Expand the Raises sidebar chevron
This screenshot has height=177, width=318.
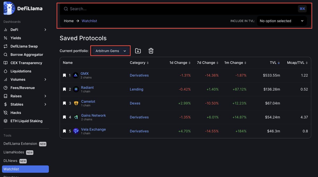pyautogui.click(x=45, y=96)
